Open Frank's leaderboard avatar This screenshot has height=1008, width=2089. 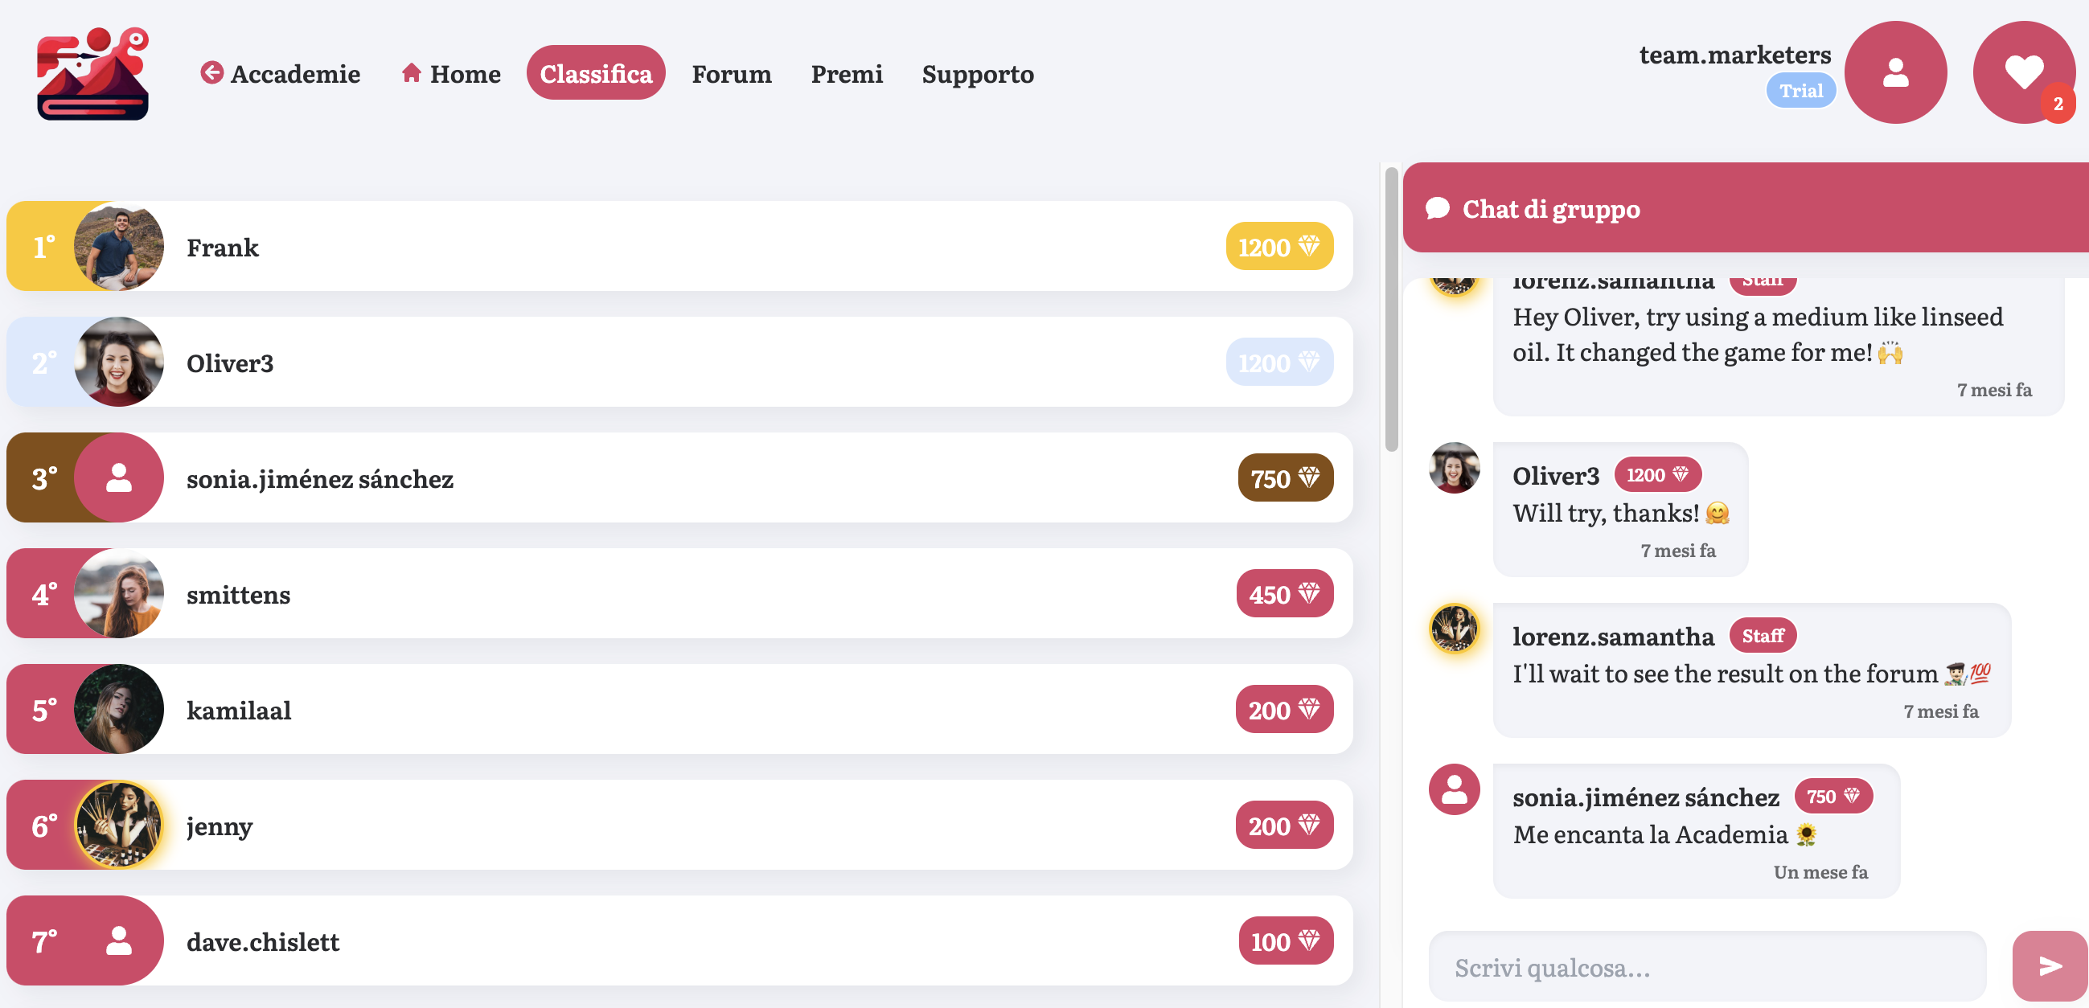coord(119,247)
